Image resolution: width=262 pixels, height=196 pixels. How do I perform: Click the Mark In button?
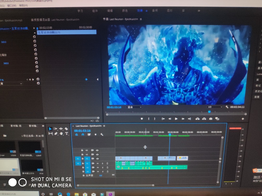pos(149,119)
